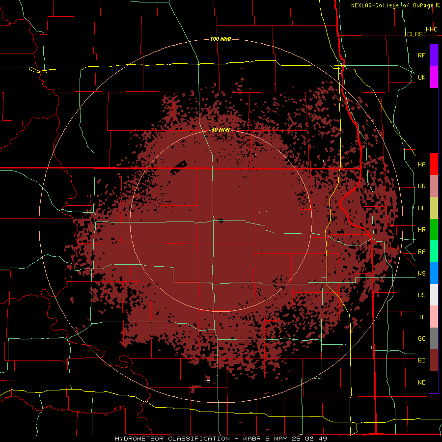Click the HA red legend swatch
The height and width of the screenshot is (442, 442).
point(434,164)
